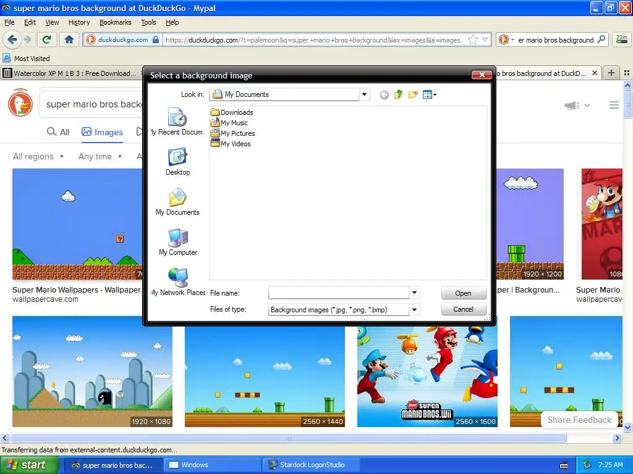The image size is (633, 474).
Task: Open the View menu
Action: click(x=52, y=22)
